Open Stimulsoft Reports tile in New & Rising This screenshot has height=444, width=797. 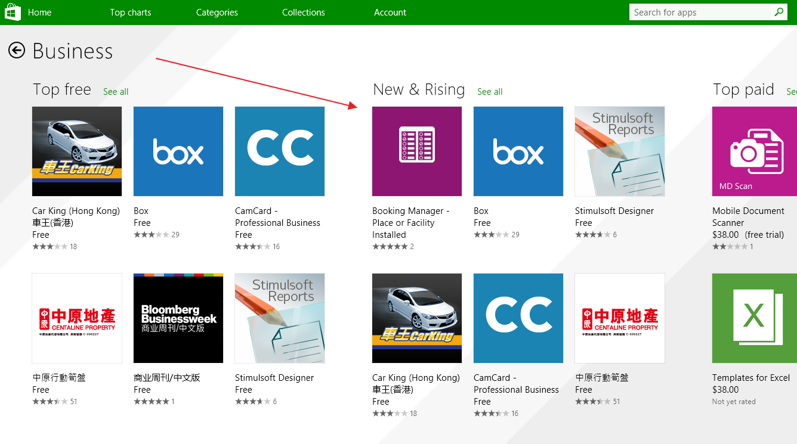click(620, 151)
